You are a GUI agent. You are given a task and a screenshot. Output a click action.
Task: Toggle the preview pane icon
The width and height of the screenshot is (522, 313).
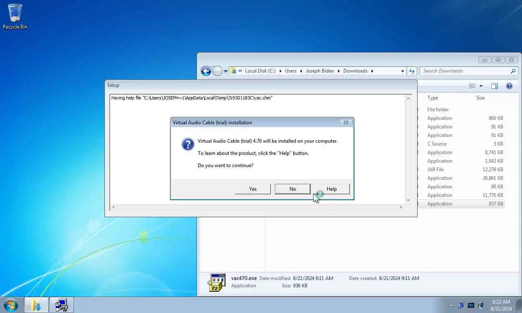(495, 86)
